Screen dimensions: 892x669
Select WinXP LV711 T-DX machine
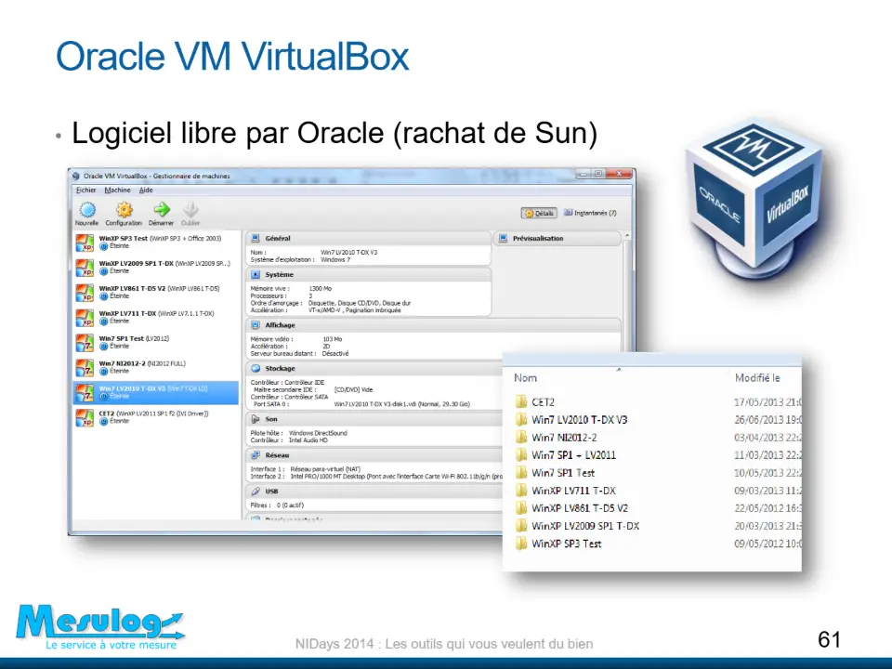(x=156, y=318)
